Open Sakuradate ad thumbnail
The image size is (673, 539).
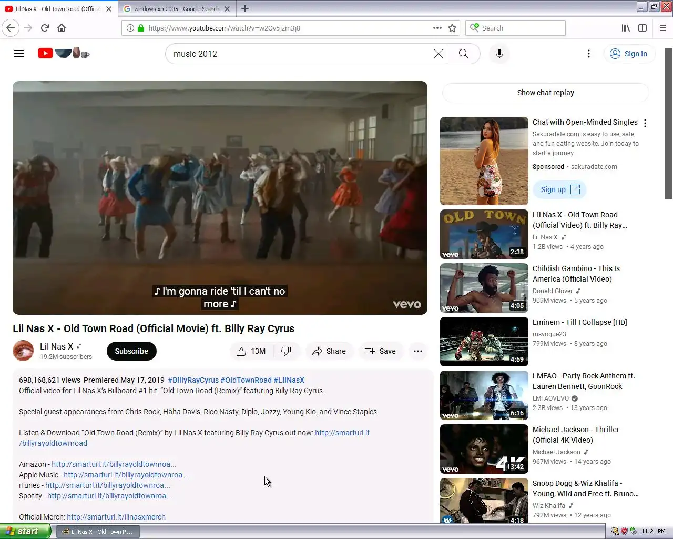pos(484,161)
